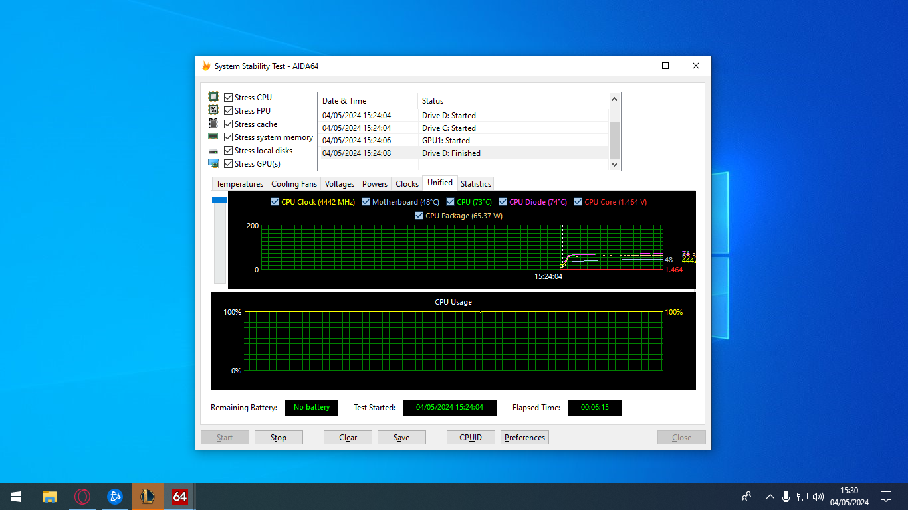Image resolution: width=908 pixels, height=510 pixels.
Task: Switch to League of Legends taskbar app
Action: pyautogui.click(x=148, y=497)
